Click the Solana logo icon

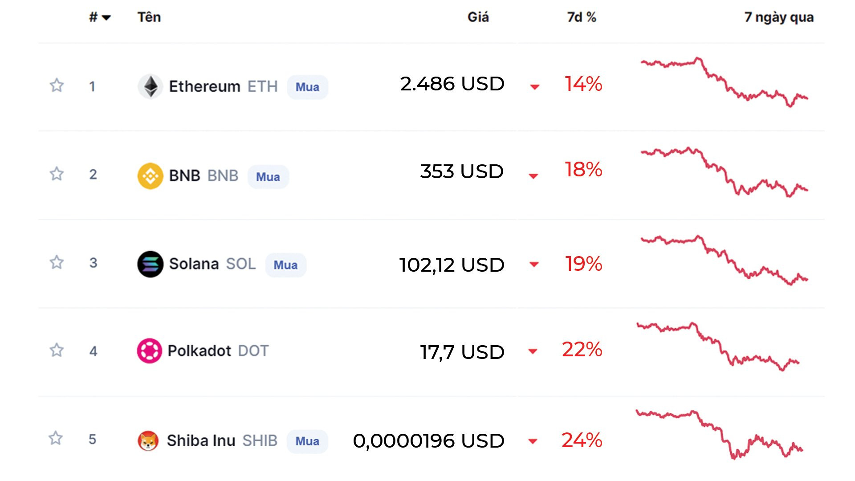coord(150,264)
